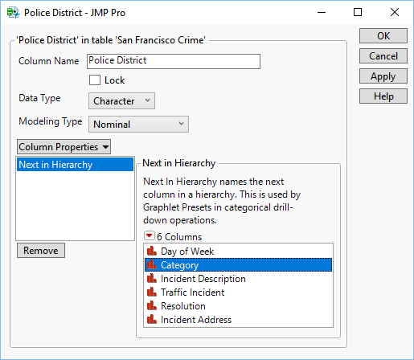The height and width of the screenshot is (360, 414).
Task: Click the nominal icon beside Incident Address
Action: (152, 319)
